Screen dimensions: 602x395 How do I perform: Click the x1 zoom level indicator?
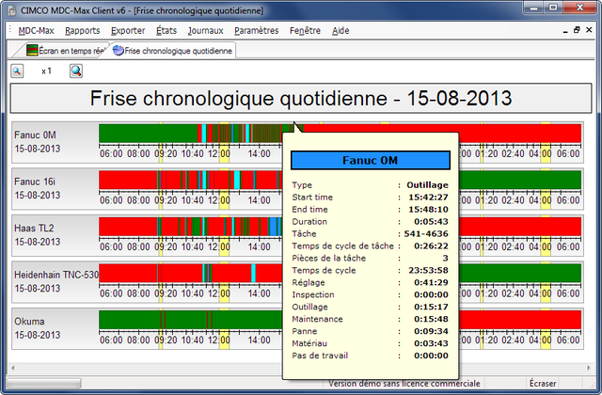46,71
